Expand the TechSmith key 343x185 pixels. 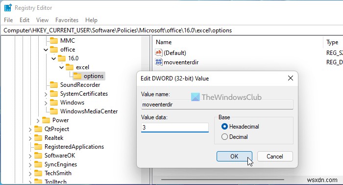(x=30, y=174)
